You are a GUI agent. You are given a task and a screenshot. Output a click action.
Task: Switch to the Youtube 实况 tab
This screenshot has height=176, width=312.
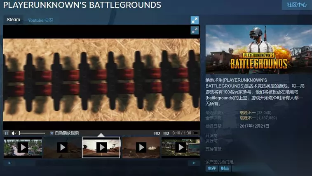coord(40,20)
